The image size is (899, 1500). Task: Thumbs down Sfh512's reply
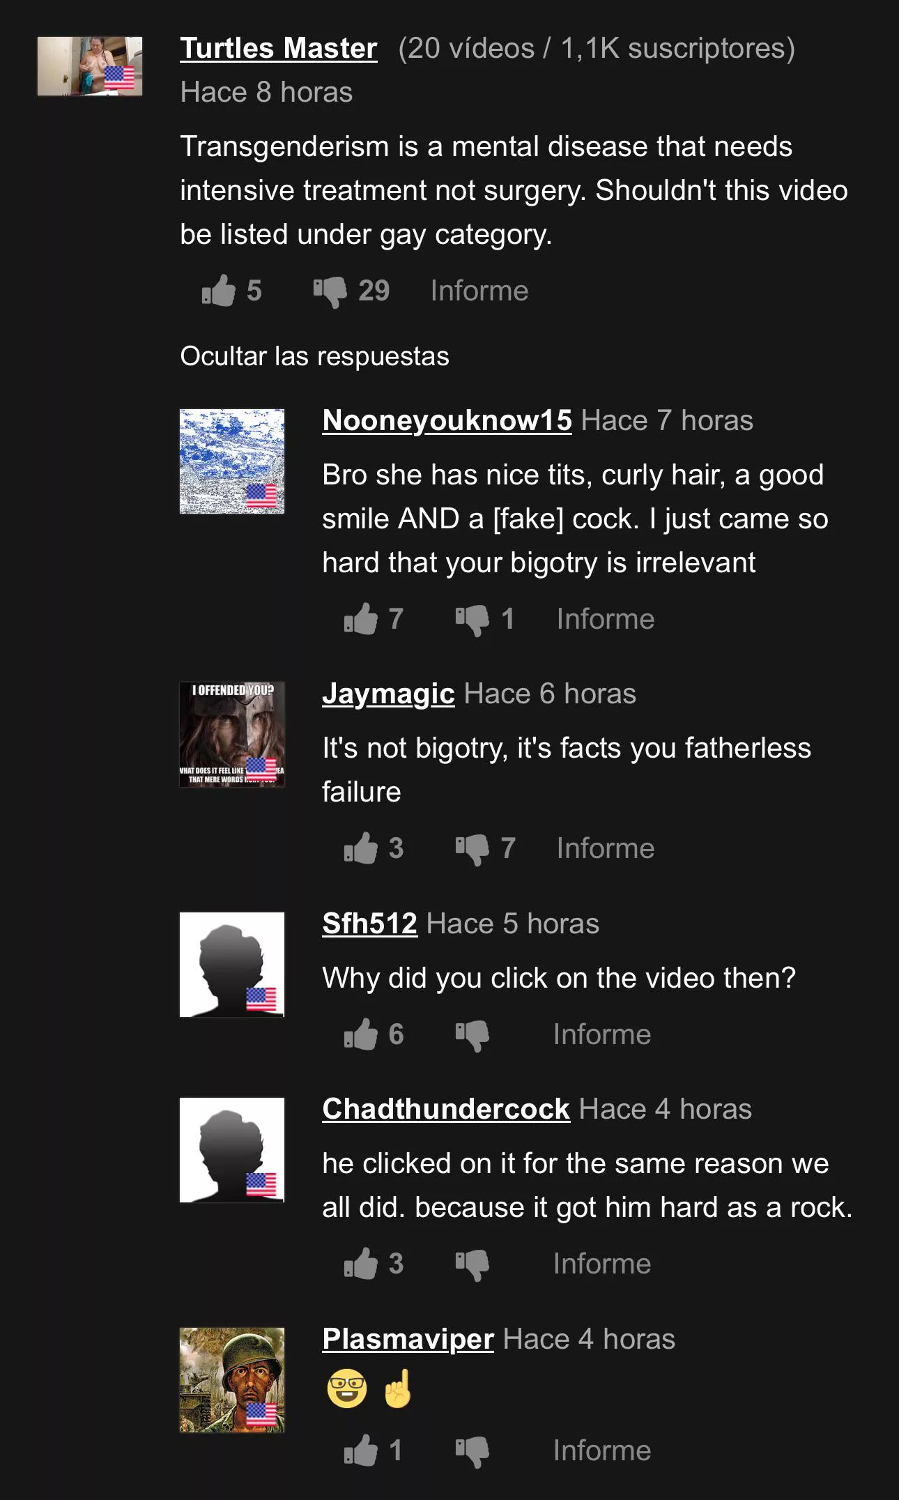472,1035
